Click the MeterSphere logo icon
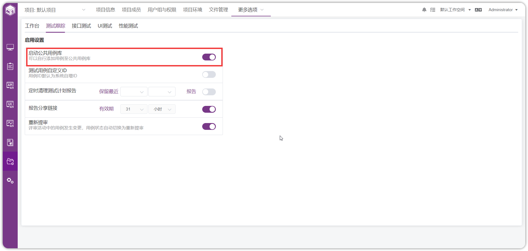 pos(10,10)
